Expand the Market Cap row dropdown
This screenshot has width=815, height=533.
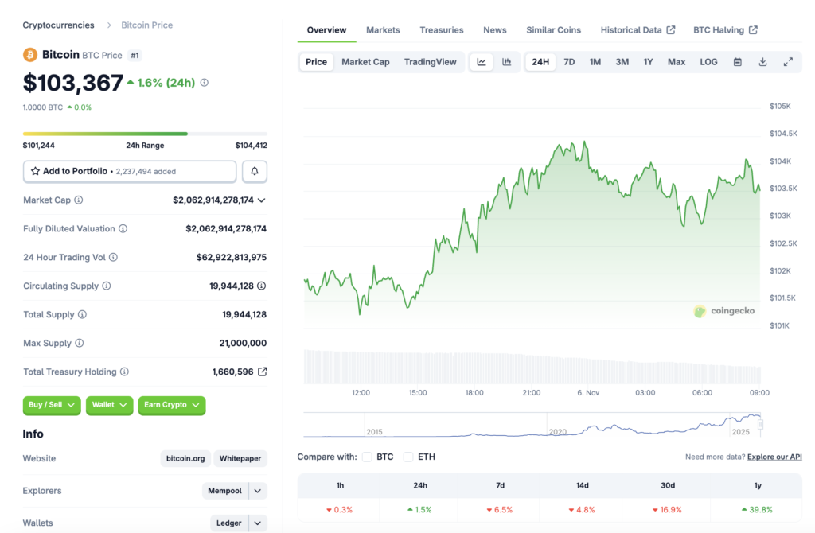(x=263, y=200)
